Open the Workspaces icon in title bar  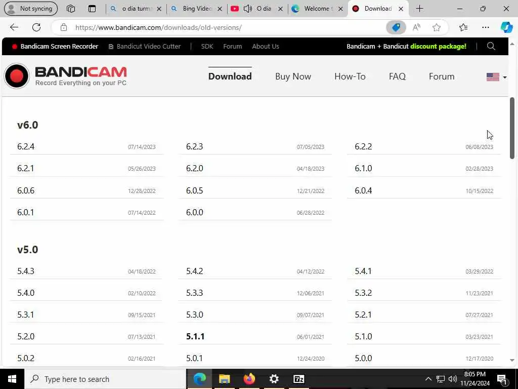point(71,9)
